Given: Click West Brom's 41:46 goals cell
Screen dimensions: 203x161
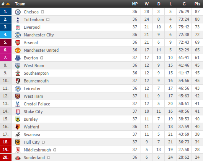Looking at the screenshot, I should coord(184,65).
